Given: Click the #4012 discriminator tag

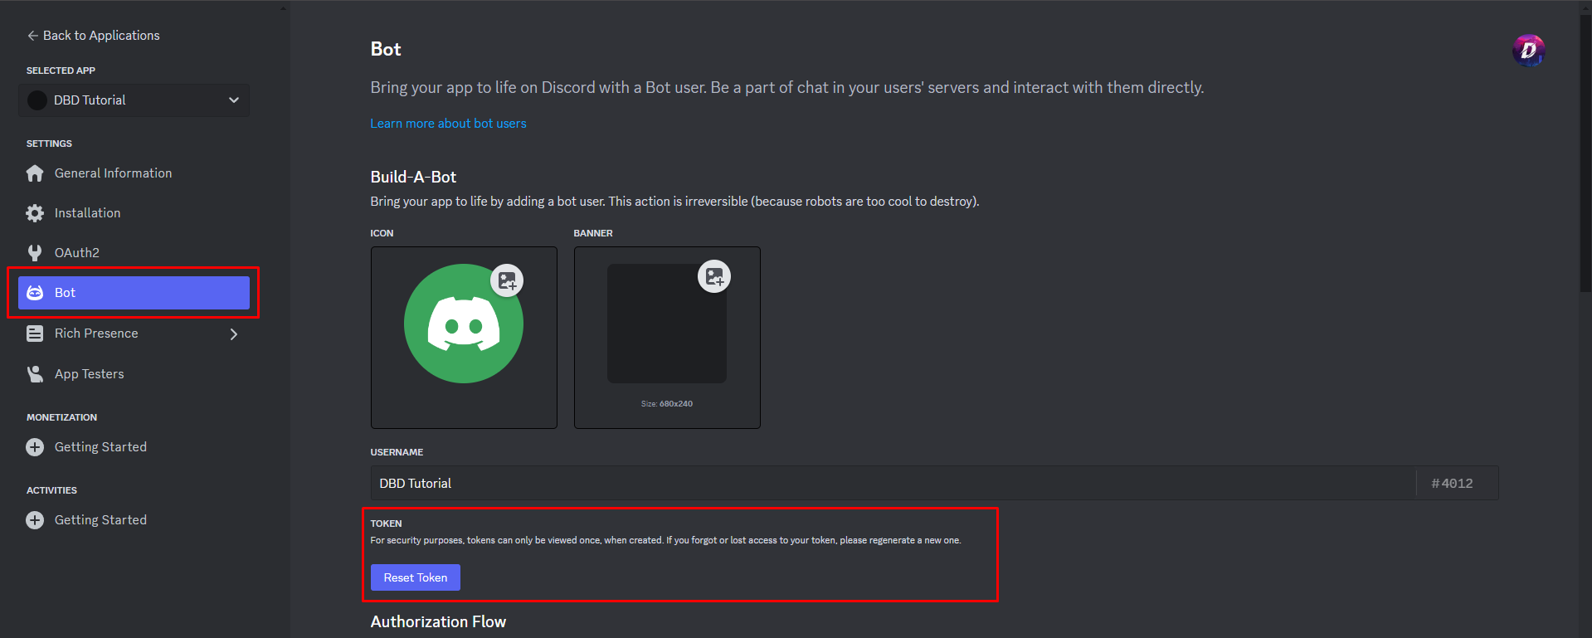Looking at the screenshot, I should coord(1453,483).
